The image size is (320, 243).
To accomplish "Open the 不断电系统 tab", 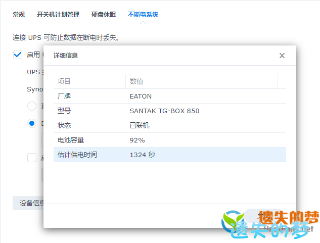I will [143, 15].
